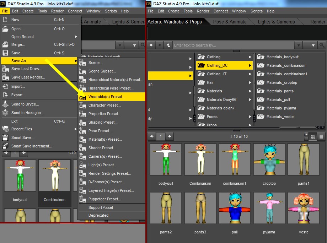The height and width of the screenshot is (243, 327).
Task: Click the Send to Bryce icon
Action: click(x=5, y=104)
